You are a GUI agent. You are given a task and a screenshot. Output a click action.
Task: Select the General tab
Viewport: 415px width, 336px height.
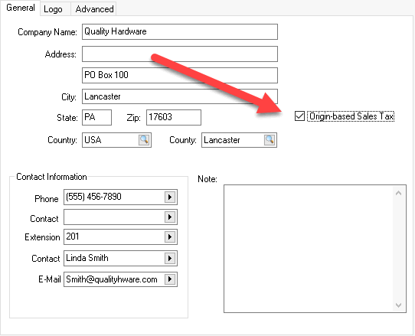tap(21, 8)
